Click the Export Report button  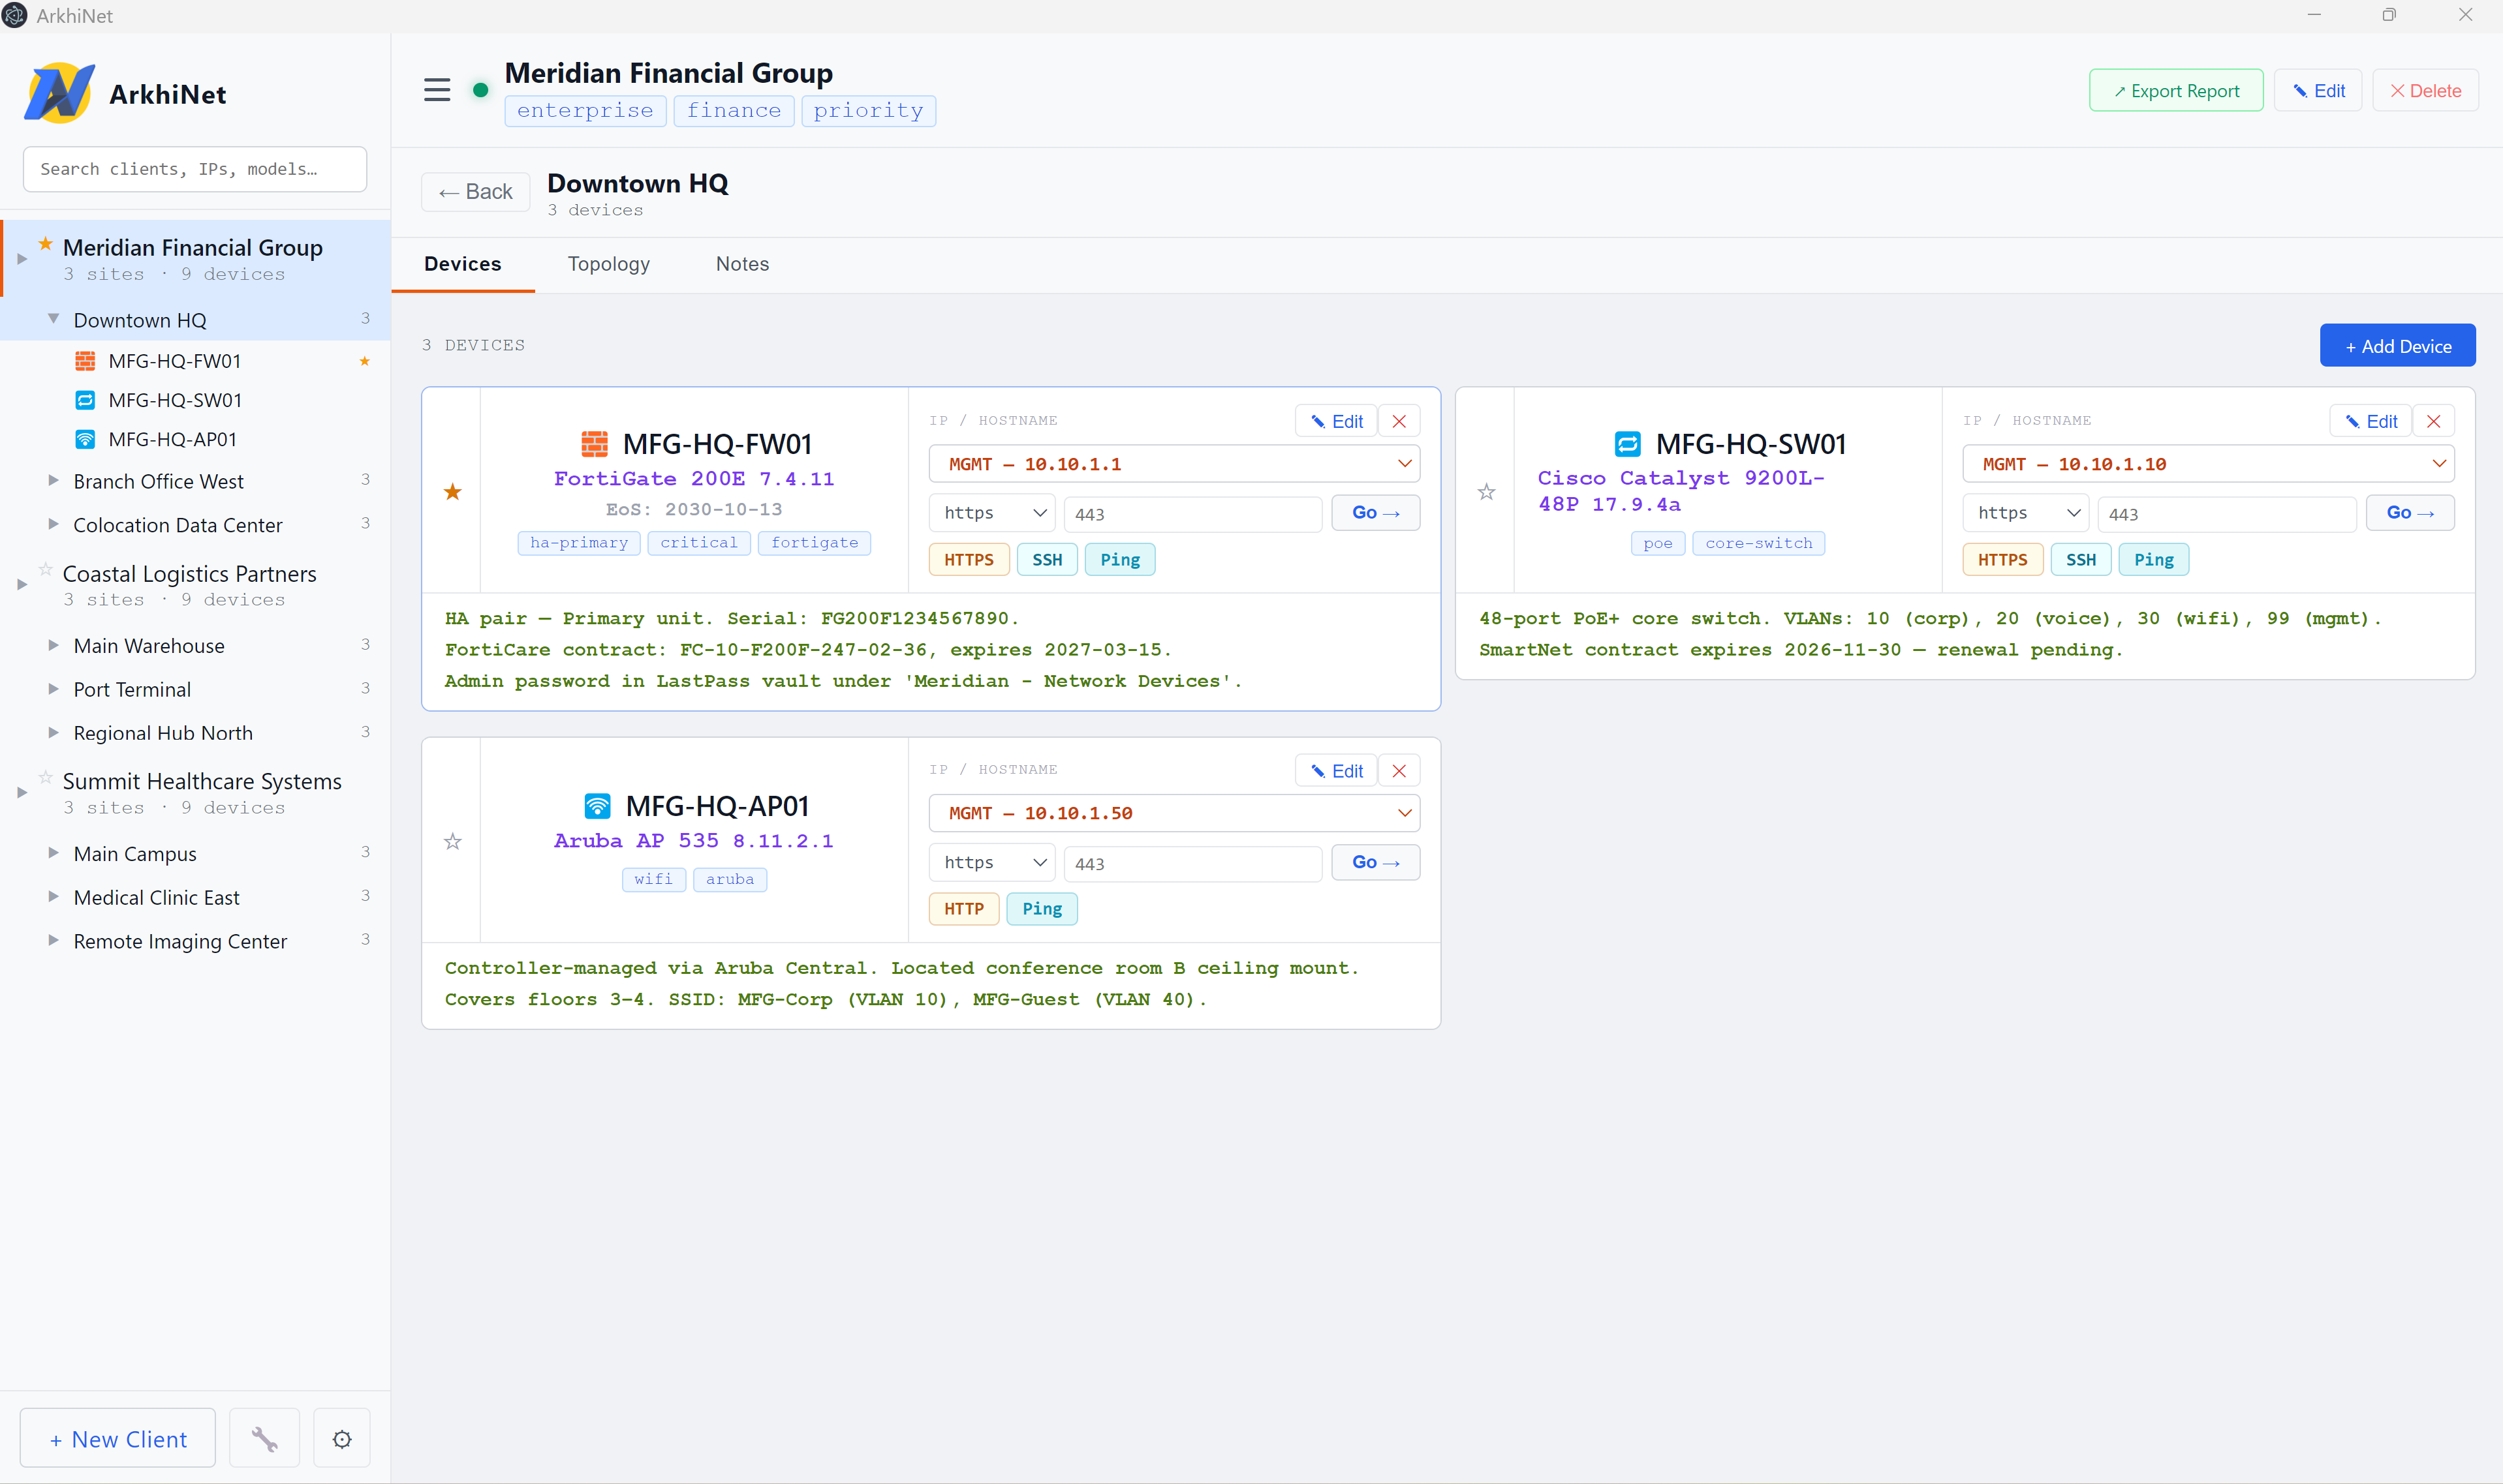[x=2175, y=91]
